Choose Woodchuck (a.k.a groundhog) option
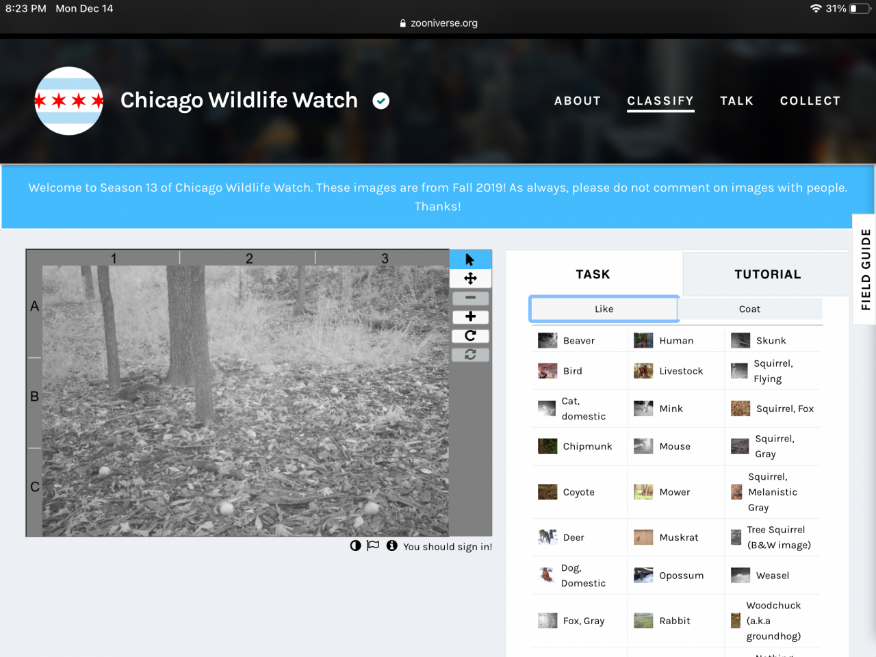This screenshot has height=657, width=876. click(x=773, y=621)
